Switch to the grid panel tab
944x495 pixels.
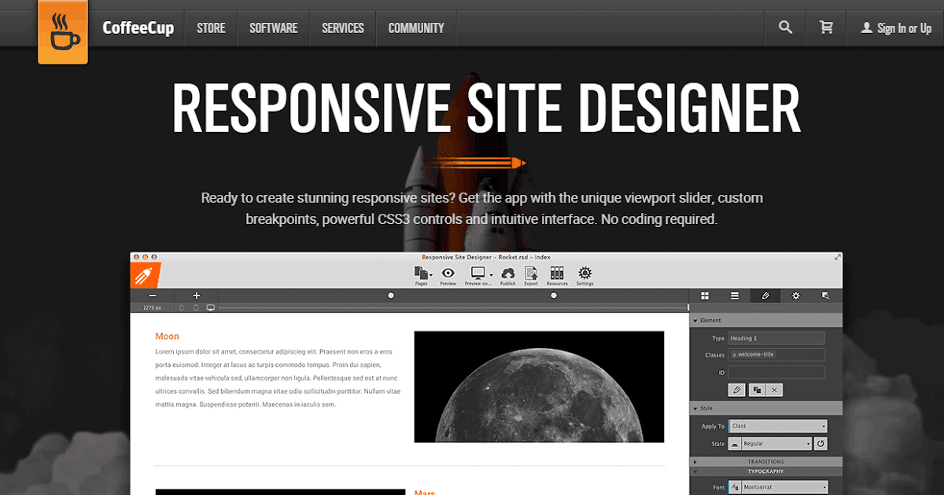[x=706, y=296]
